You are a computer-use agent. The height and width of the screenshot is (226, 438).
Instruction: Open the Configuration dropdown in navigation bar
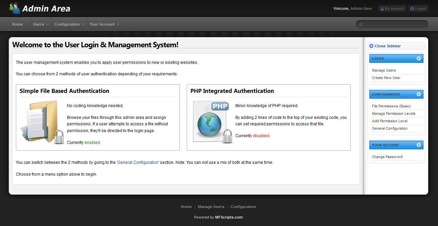(69, 24)
